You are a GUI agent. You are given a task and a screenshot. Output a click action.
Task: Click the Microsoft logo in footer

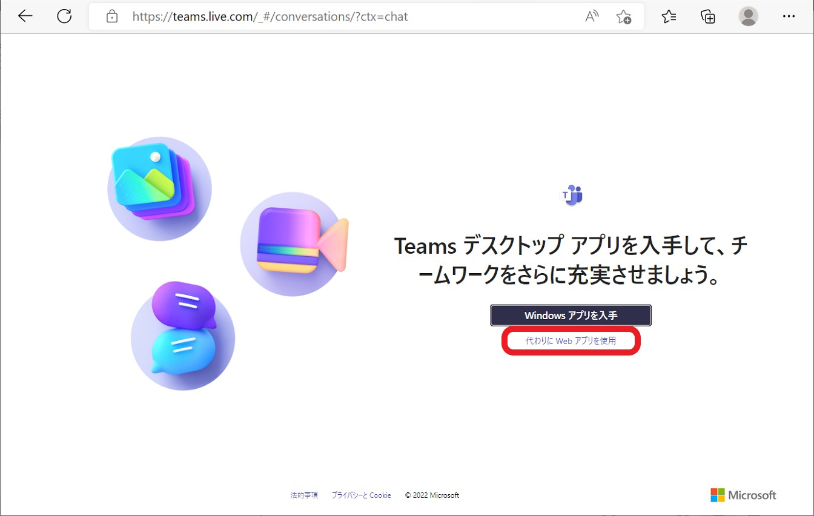[743, 495]
